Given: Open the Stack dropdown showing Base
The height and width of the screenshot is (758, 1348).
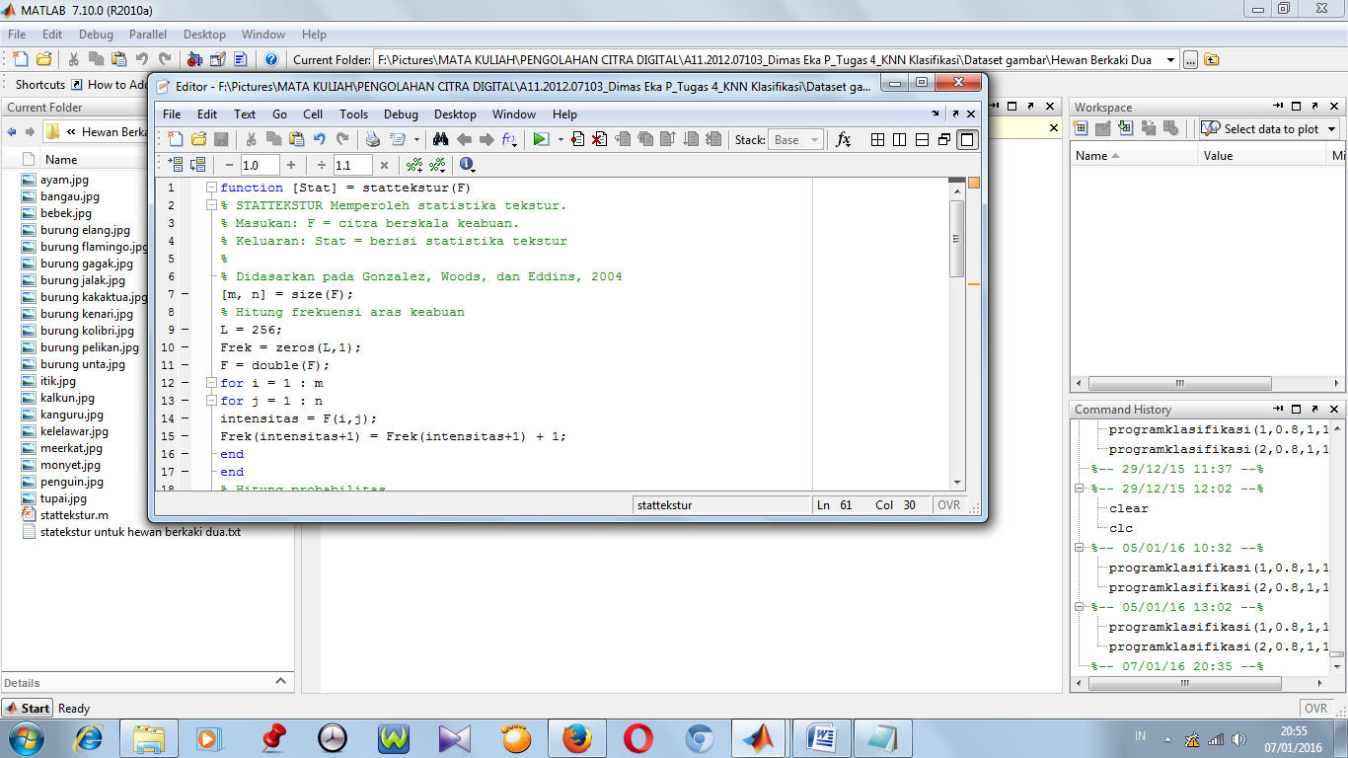Looking at the screenshot, I should (795, 139).
